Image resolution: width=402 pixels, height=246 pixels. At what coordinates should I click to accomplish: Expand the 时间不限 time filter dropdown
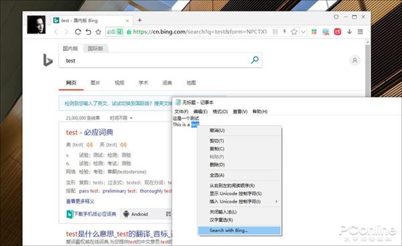click(121, 118)
